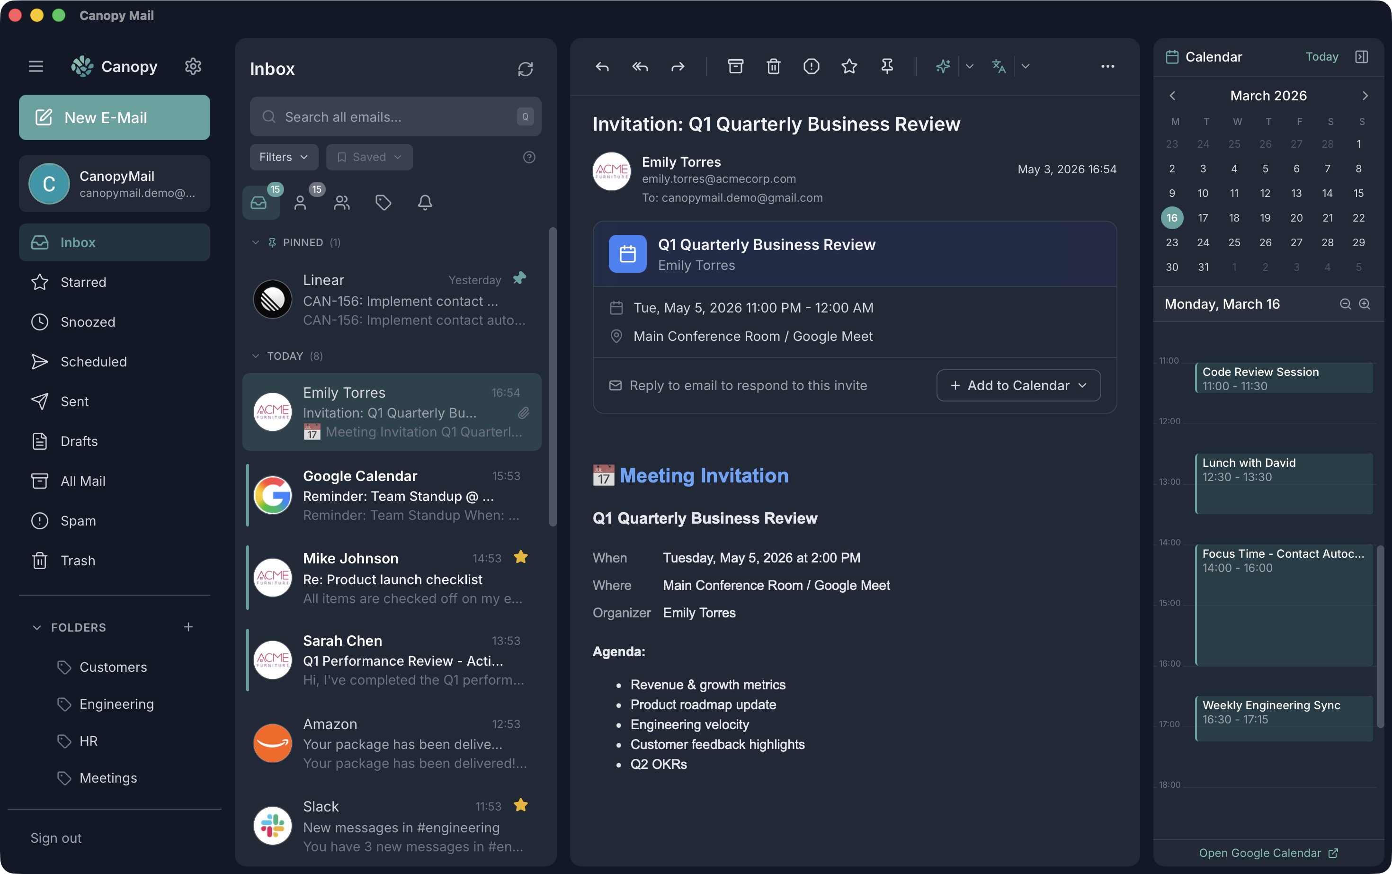
Task: Click the Translate icon
Action: (x=999, y=66)
